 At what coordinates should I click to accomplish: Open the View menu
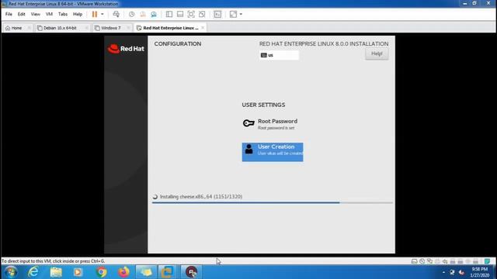click(35, 14)
